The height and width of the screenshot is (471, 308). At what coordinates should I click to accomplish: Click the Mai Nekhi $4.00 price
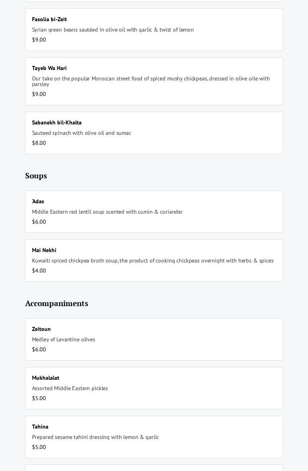39,271
